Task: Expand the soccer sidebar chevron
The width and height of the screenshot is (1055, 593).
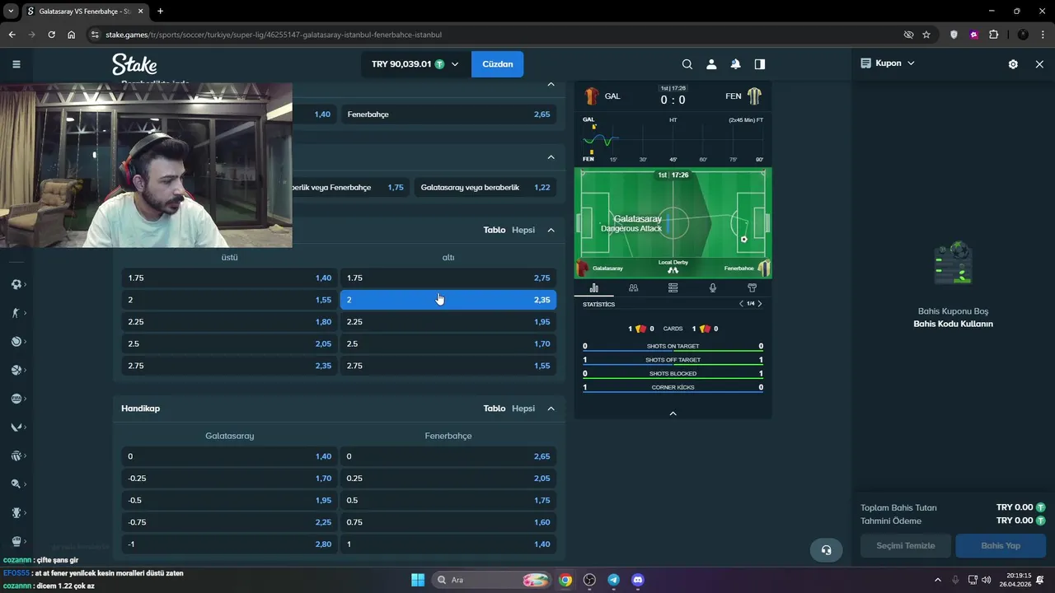Action: point(26,284)
